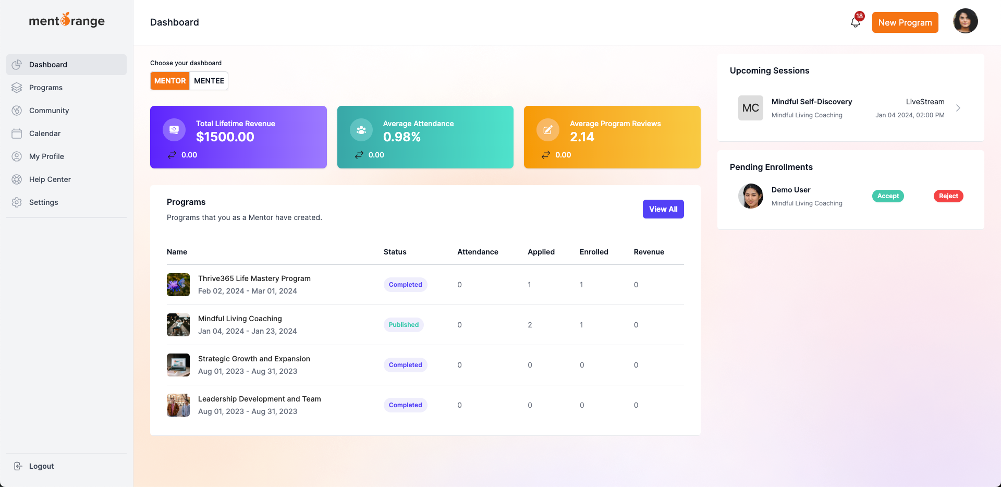1001x487 pixels.
Task: Open Settings in the sidebar
Action: point(67,202)
